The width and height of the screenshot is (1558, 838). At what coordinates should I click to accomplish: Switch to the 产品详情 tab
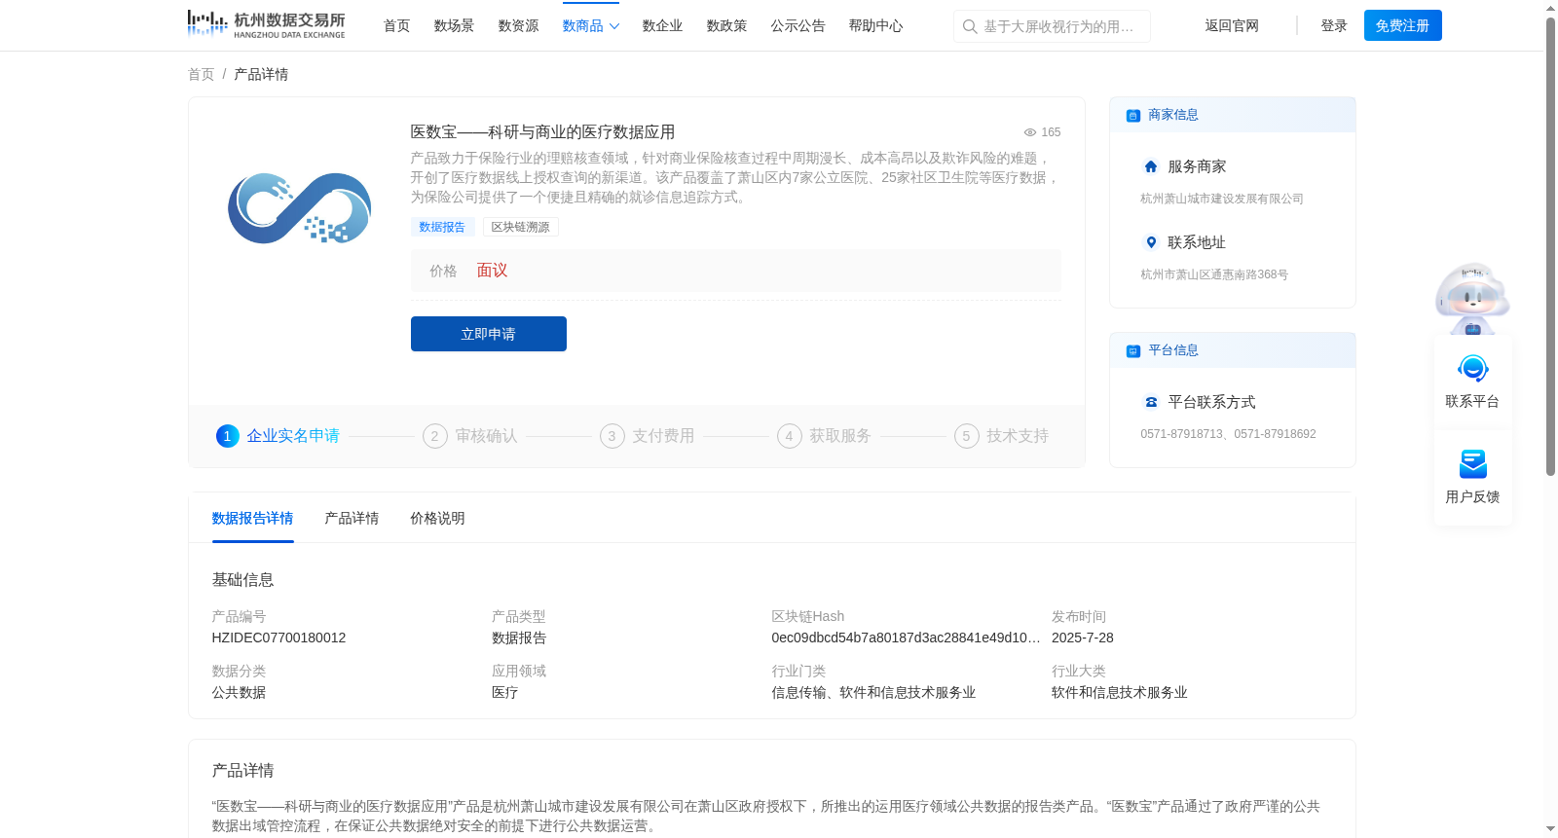point(352,519)
